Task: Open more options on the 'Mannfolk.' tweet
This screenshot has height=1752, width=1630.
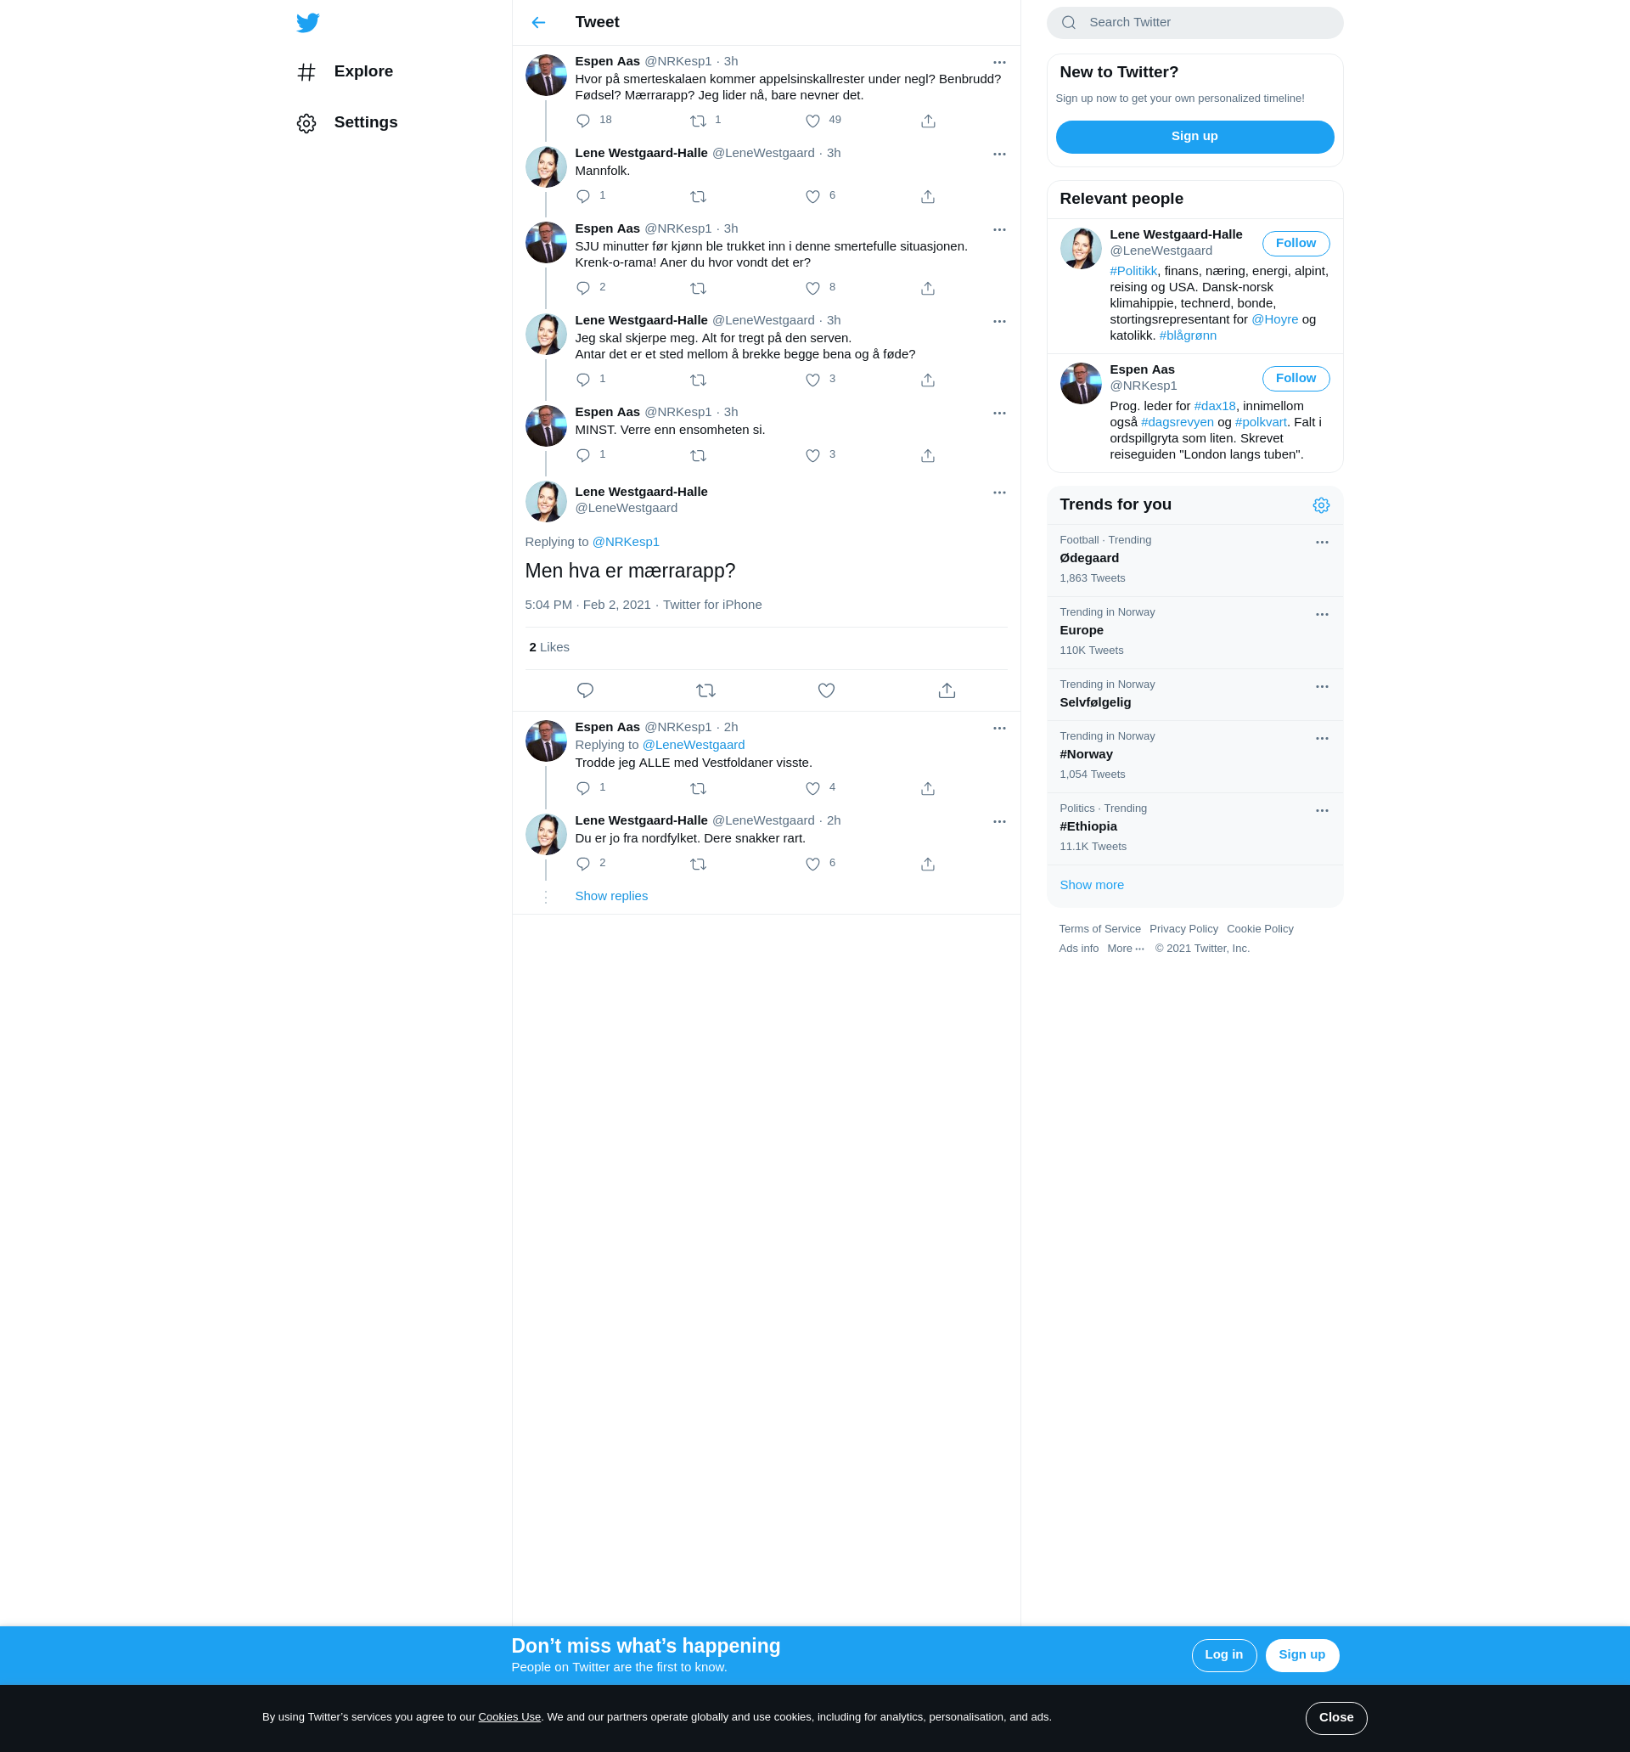Action: point(999,155)
